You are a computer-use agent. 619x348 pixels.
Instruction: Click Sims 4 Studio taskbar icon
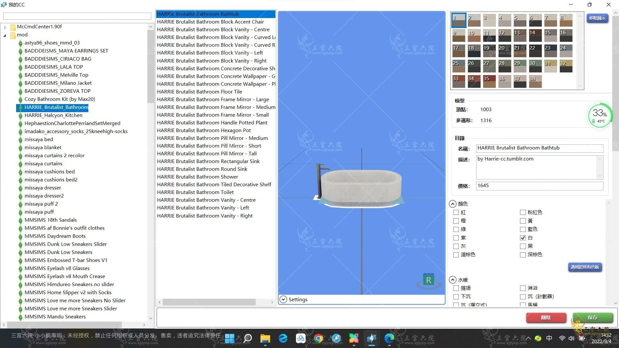[371, 338]
